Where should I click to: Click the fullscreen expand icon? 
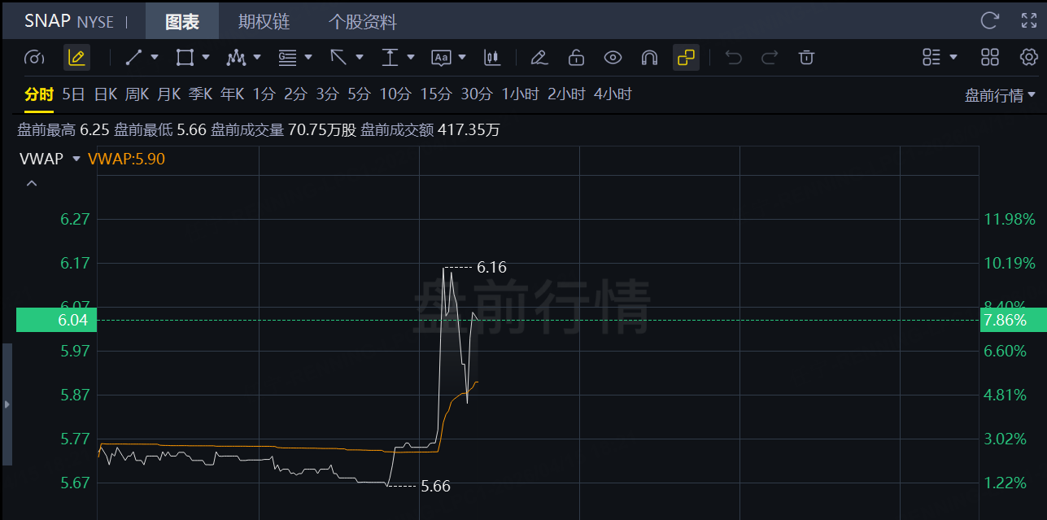click(x=1029, y=20)
